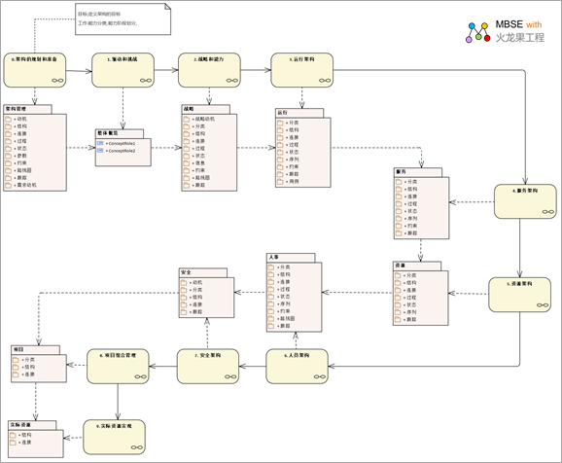This screenshot has height=463, width=562.
Task: Select the 运行 package title tab
Action: point(299,113)
